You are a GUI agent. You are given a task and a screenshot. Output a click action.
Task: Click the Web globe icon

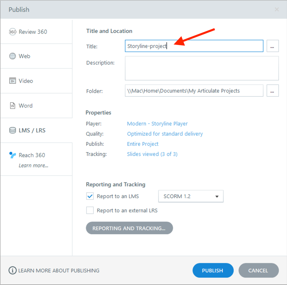(x=12, y=56)
